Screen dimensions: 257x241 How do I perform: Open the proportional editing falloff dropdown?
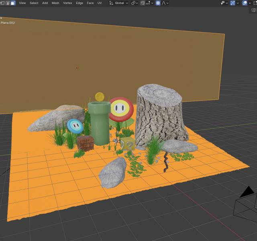coord(165,3)
